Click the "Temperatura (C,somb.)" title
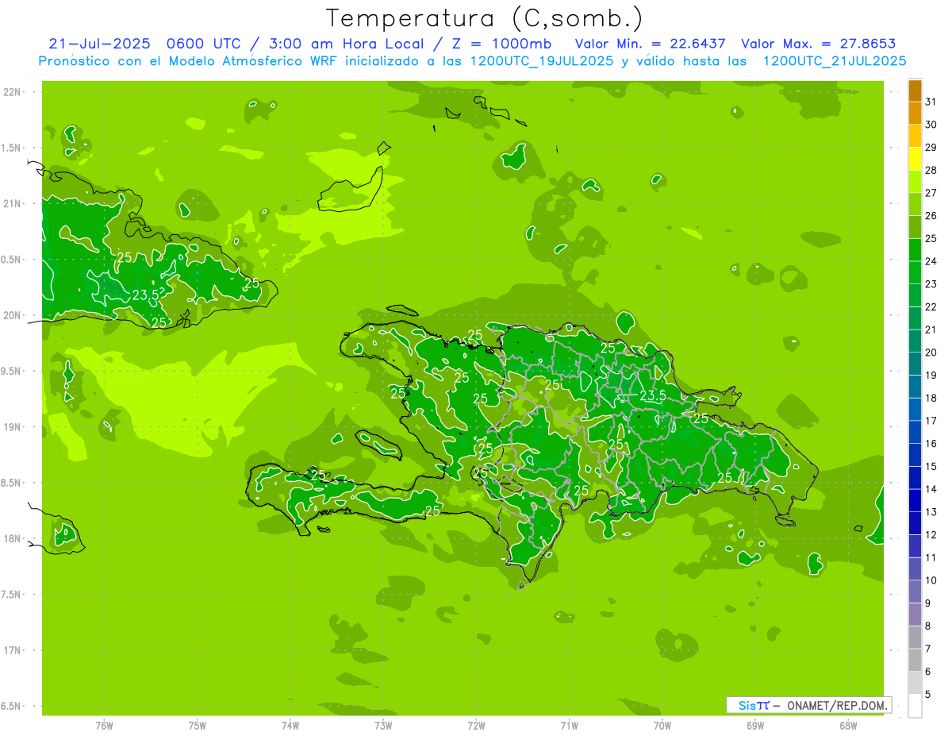The height and width of the screenshot is (736, 952). coord(485,18)
